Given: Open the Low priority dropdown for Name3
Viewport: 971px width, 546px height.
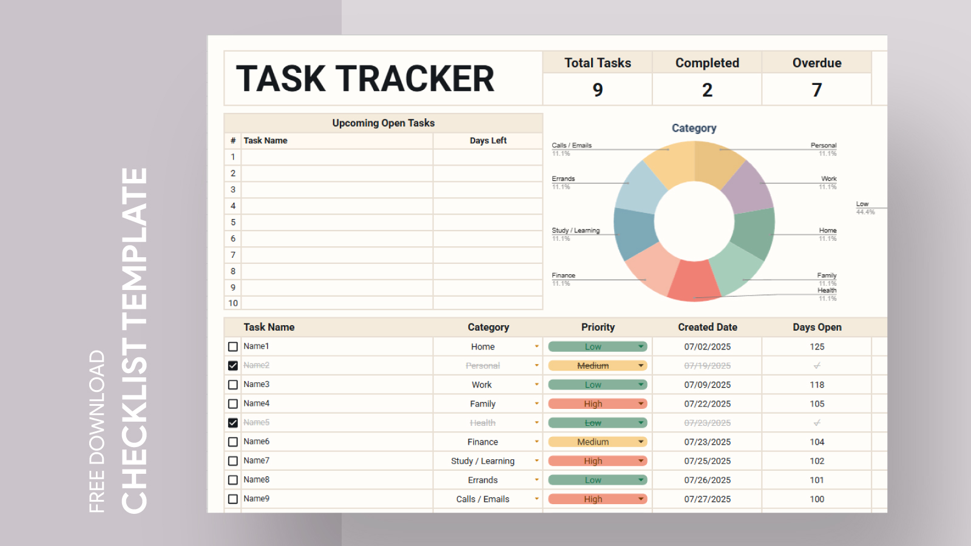Looking at the screenshot, I should pos(640,384).
